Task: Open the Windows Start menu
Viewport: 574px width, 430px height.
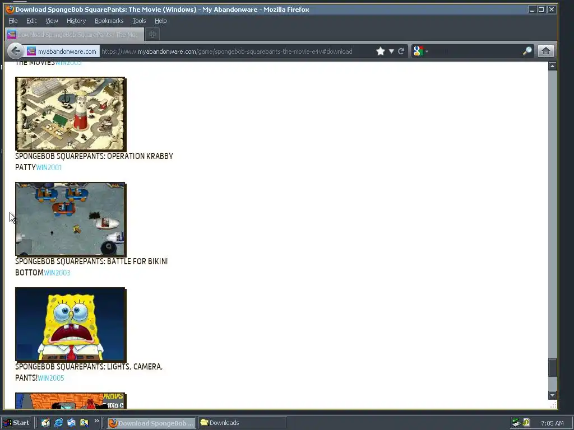Action: 17,423
